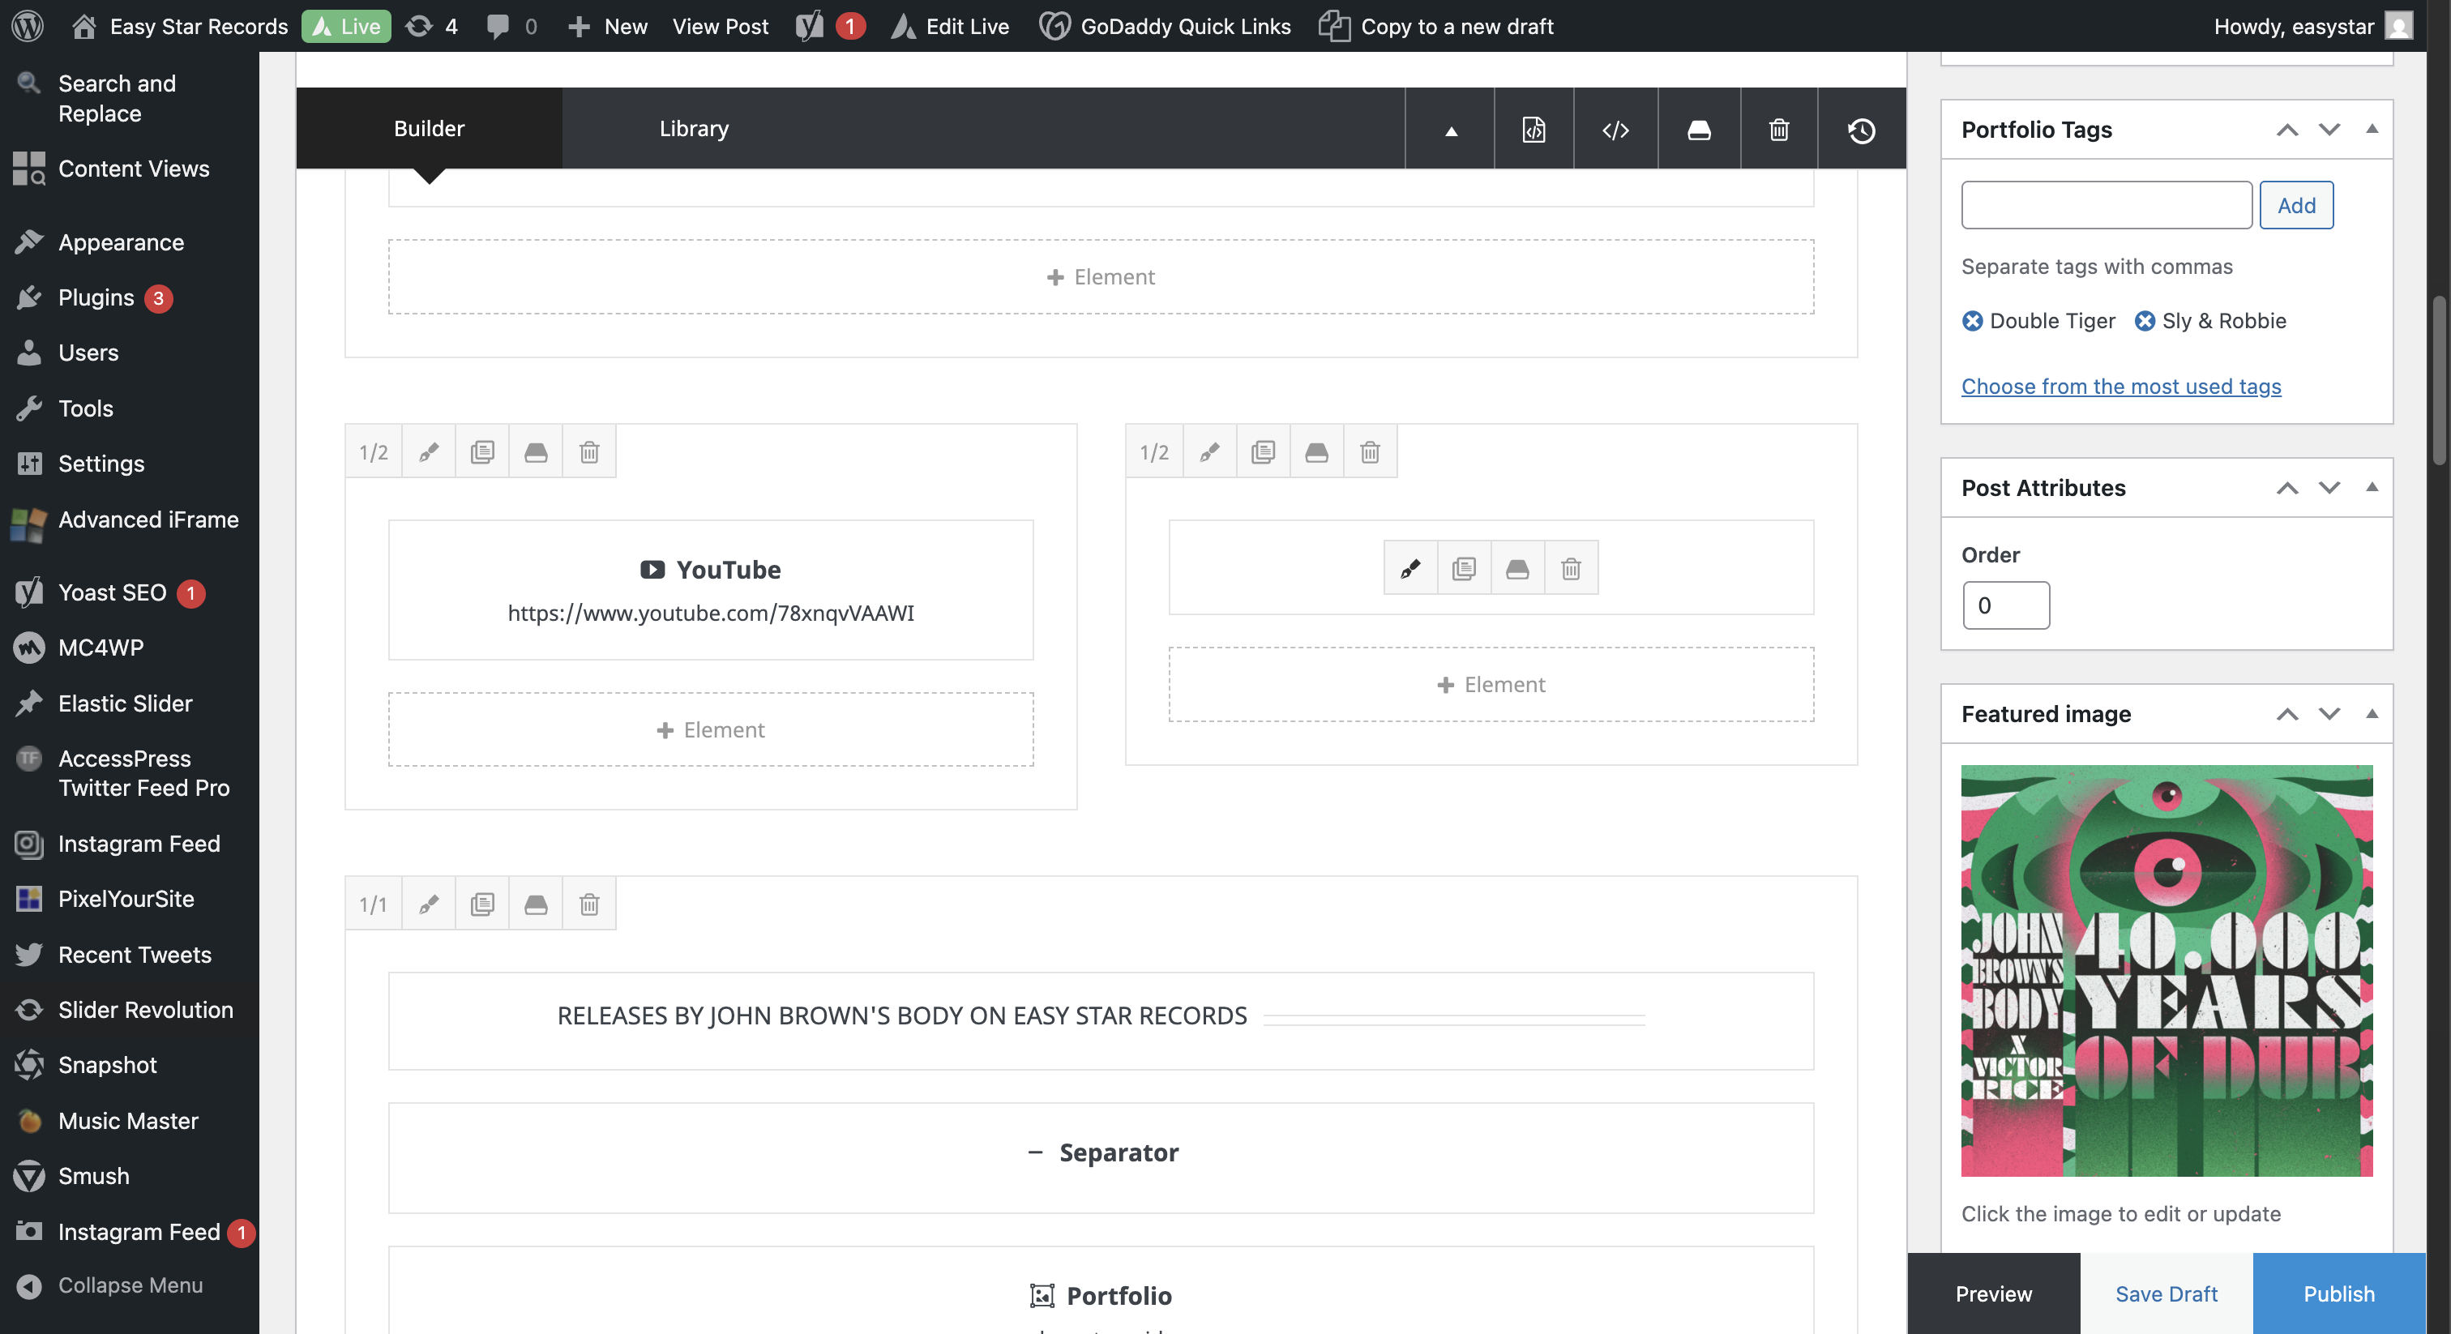Viewport: 2451px width, 1334px height.
Task: Open the Yoast SEO icon in admin bar
Action: [810, 26]
